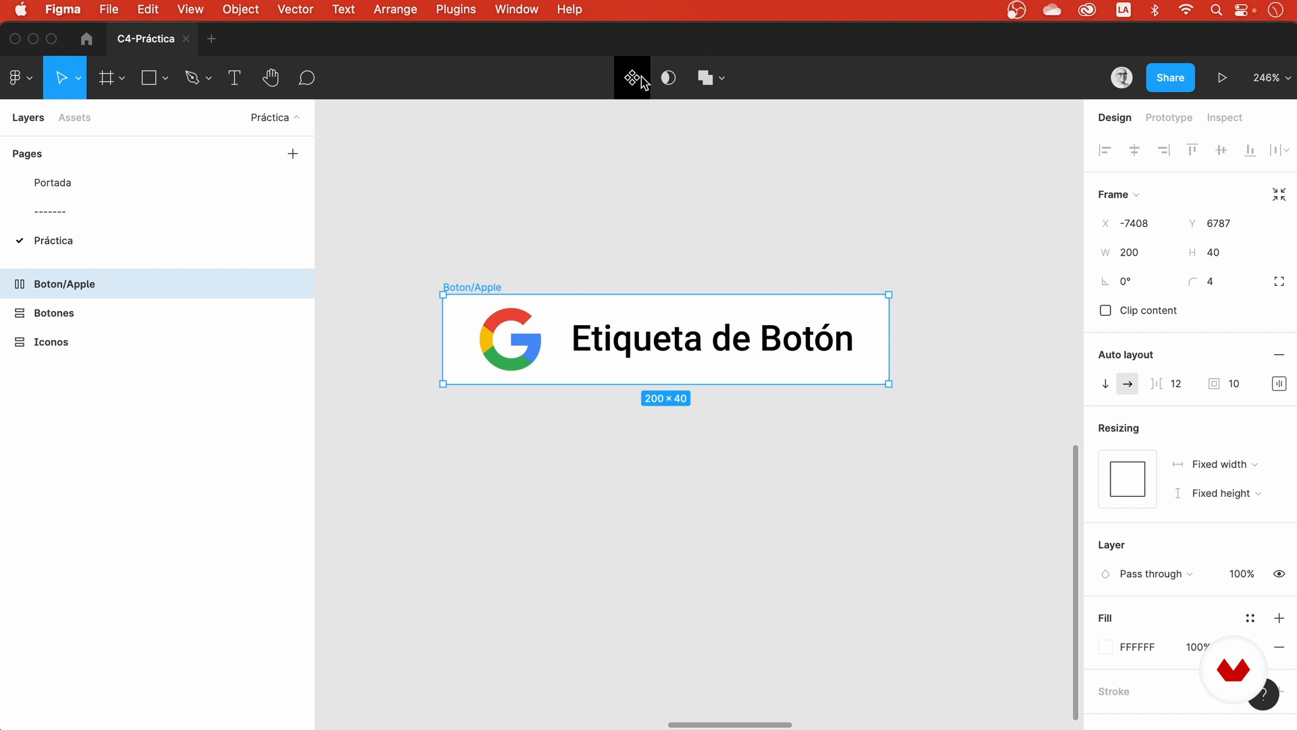Click Resize to fit icon

click(x=1279, y=195)
